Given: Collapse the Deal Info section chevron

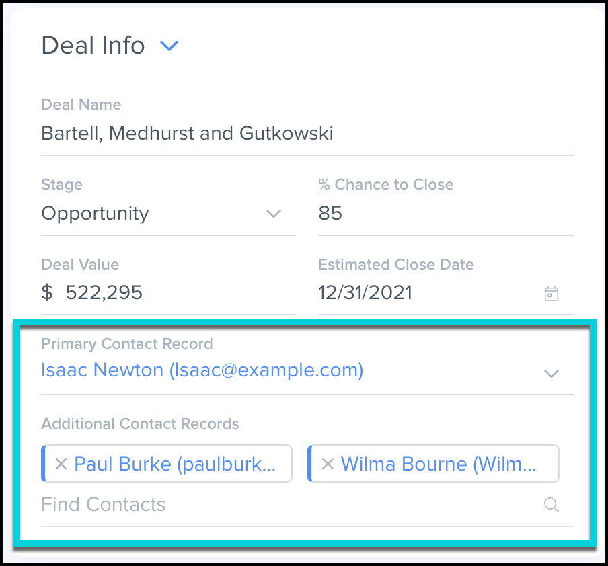Looking at the screenshot, I should [x=169, y=46].
